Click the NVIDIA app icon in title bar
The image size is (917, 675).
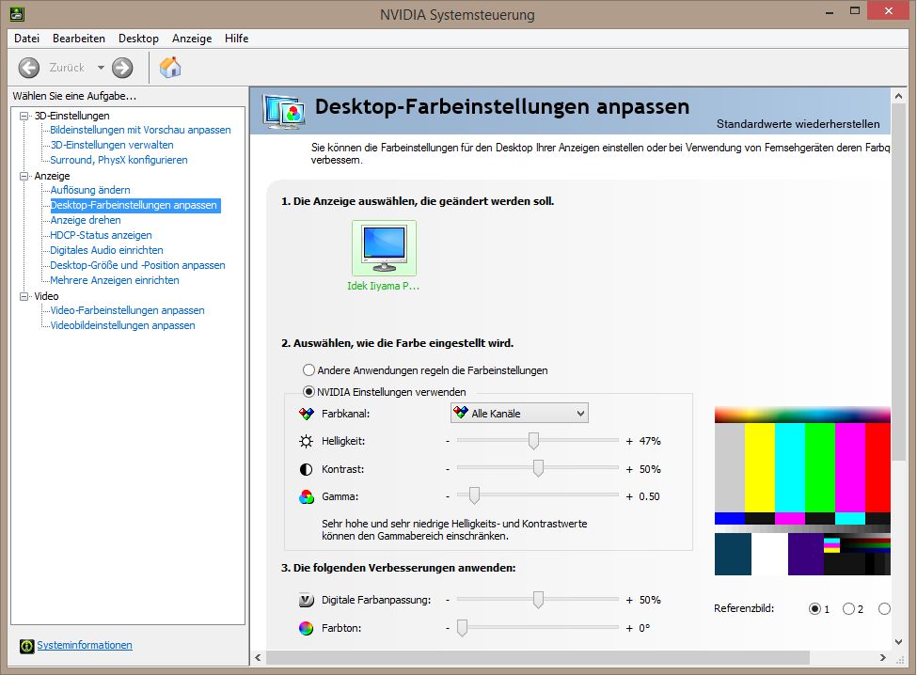[x=17, y=13]
